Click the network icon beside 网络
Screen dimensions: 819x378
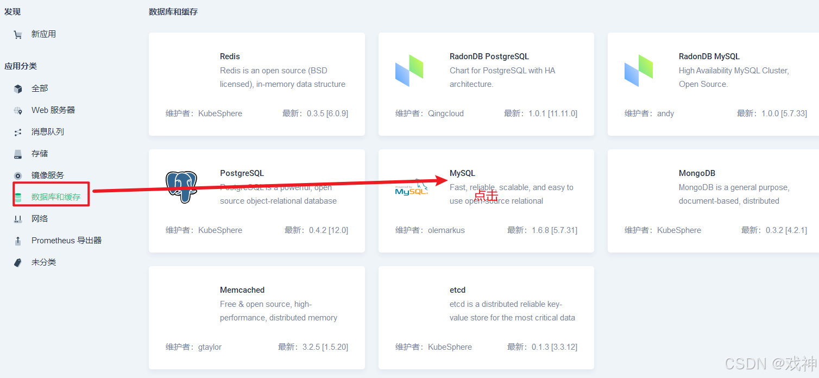point(18,219)
